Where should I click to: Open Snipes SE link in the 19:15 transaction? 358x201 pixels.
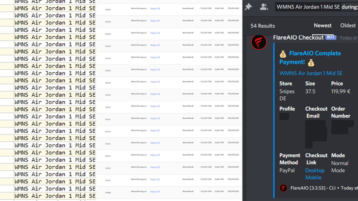(155, 45)
